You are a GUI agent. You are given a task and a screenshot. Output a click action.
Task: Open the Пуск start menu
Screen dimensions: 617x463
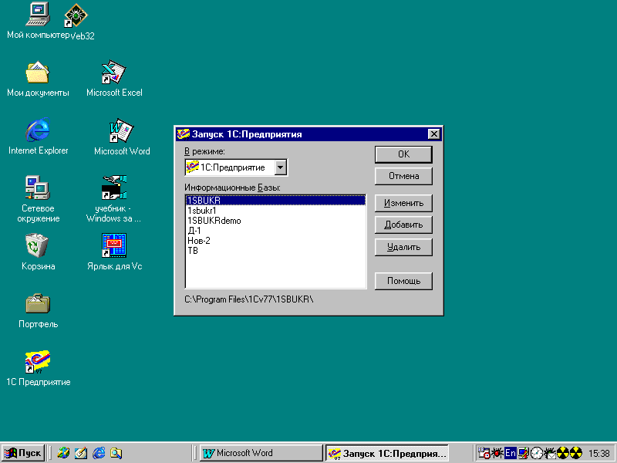pyautogui.click(x=23, y=453)
